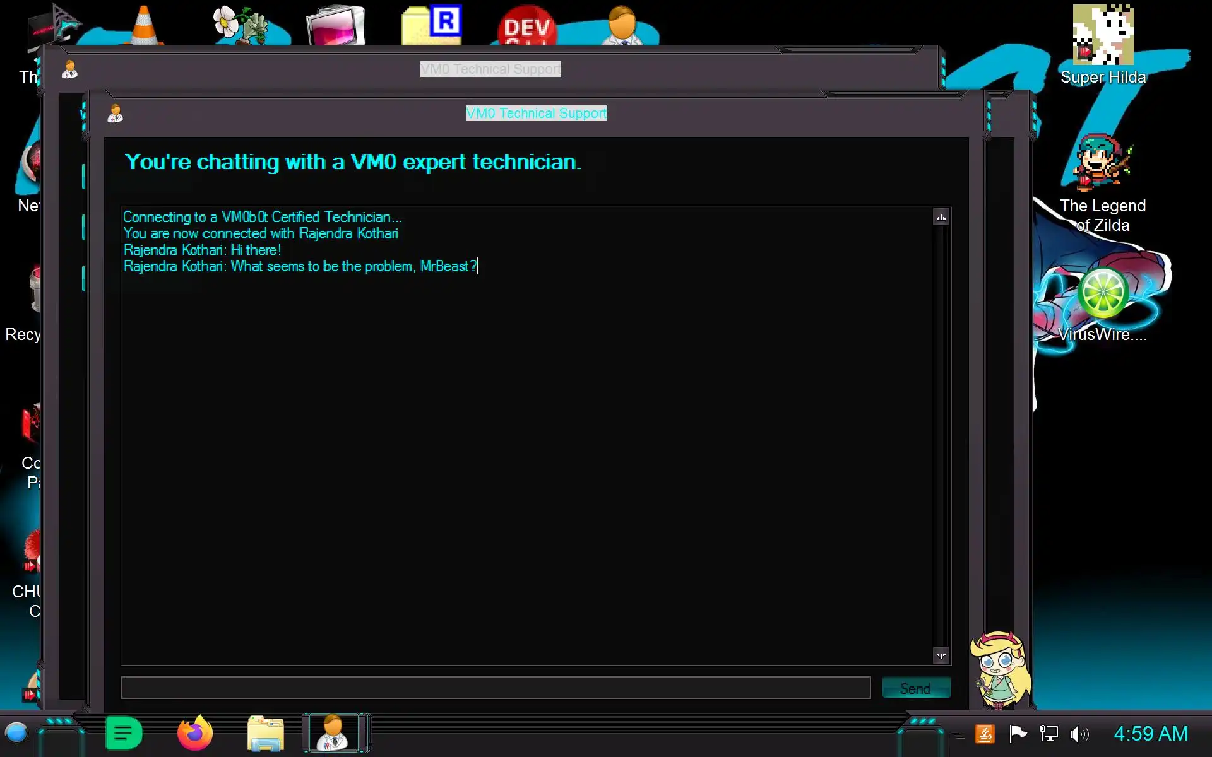1212x757 pixels.
Task: Open the volume speaker tray icon
Action: click(x=1079, y=734)
